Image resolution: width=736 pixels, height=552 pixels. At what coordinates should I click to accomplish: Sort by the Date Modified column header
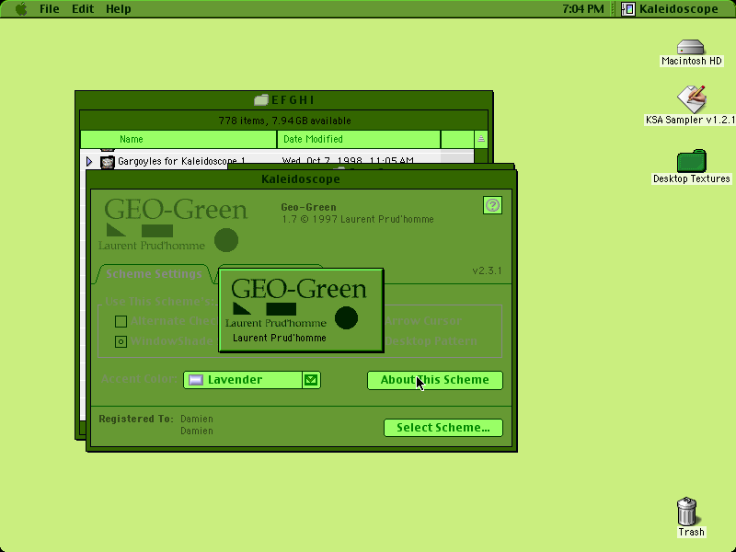[359, 139]
